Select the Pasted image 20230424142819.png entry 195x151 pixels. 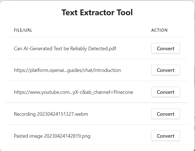click(x=52, y=136)
